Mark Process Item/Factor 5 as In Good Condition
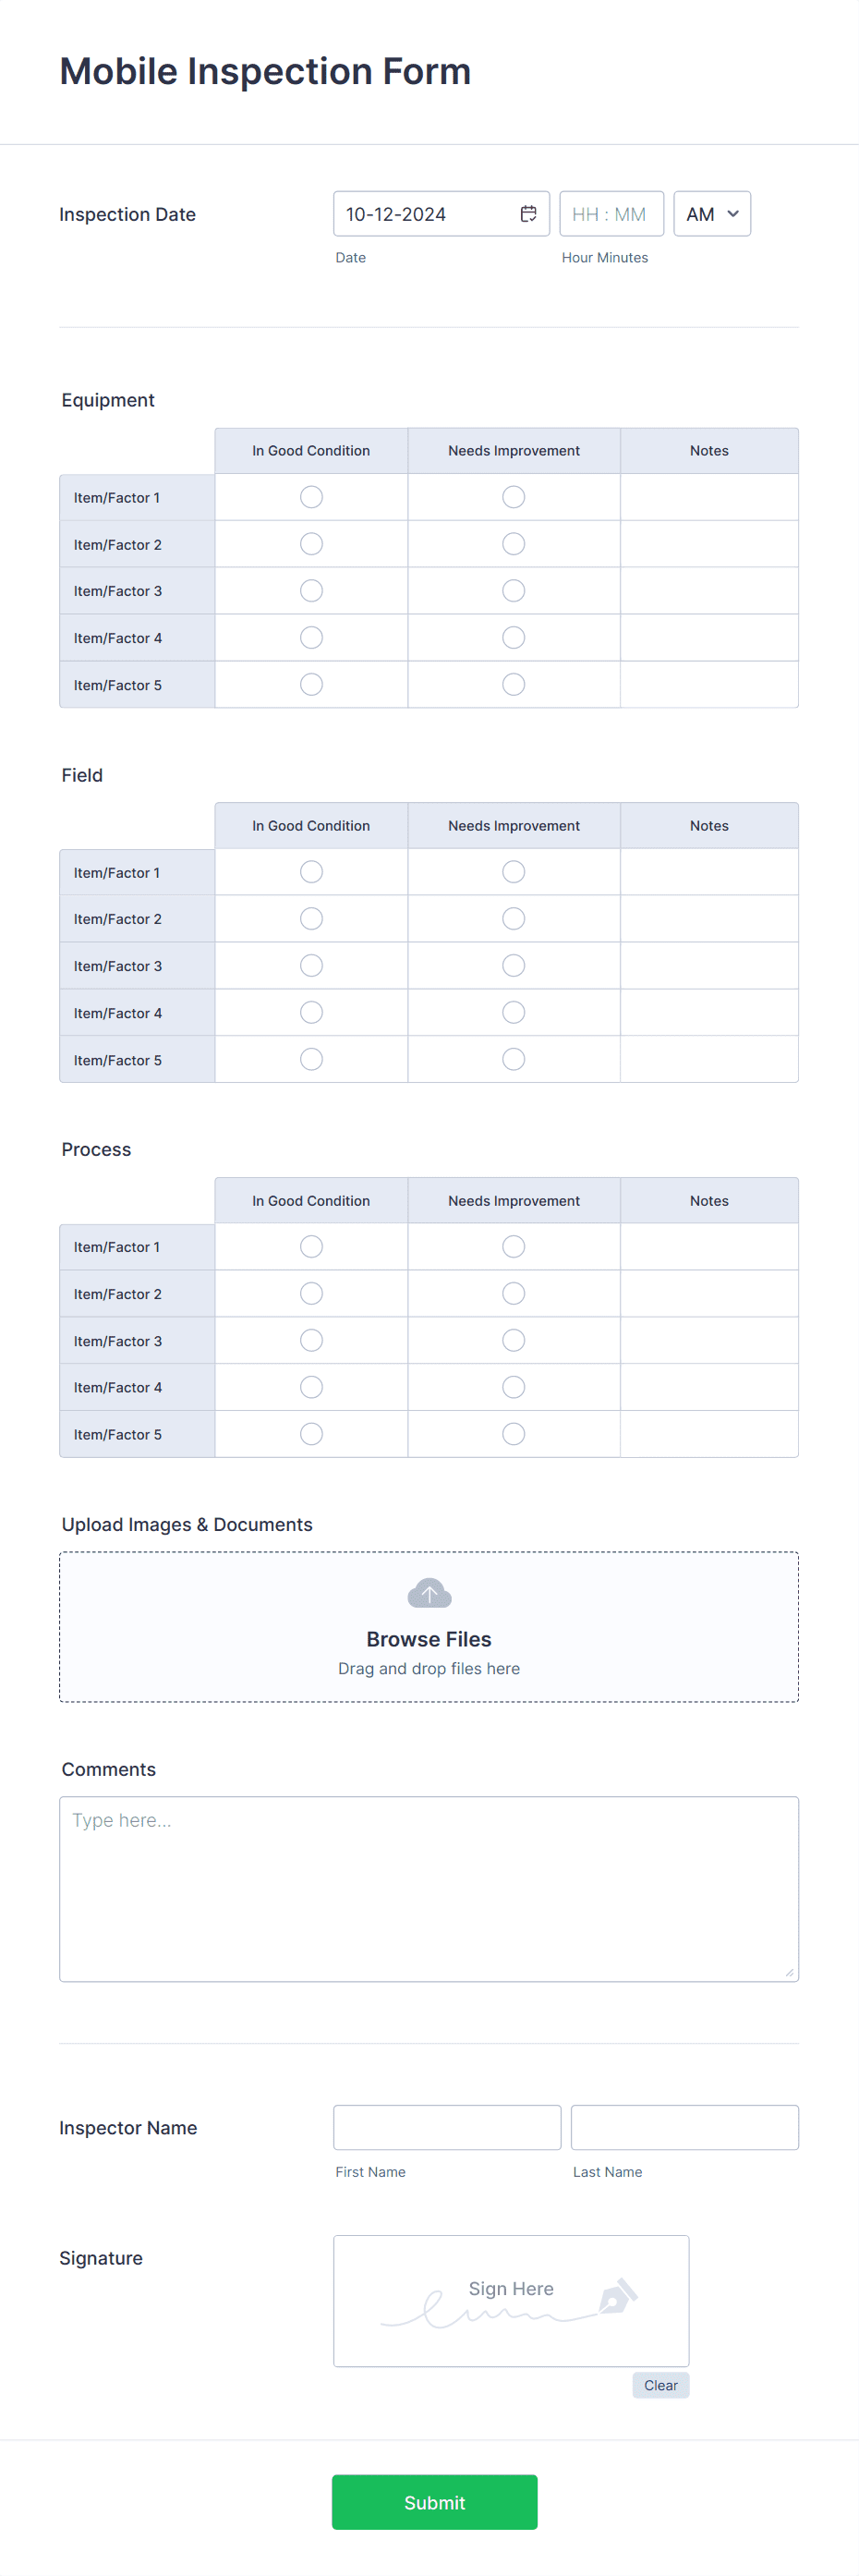The height and width of the screenshot is (2576, 859). [x=311, y=1433]
